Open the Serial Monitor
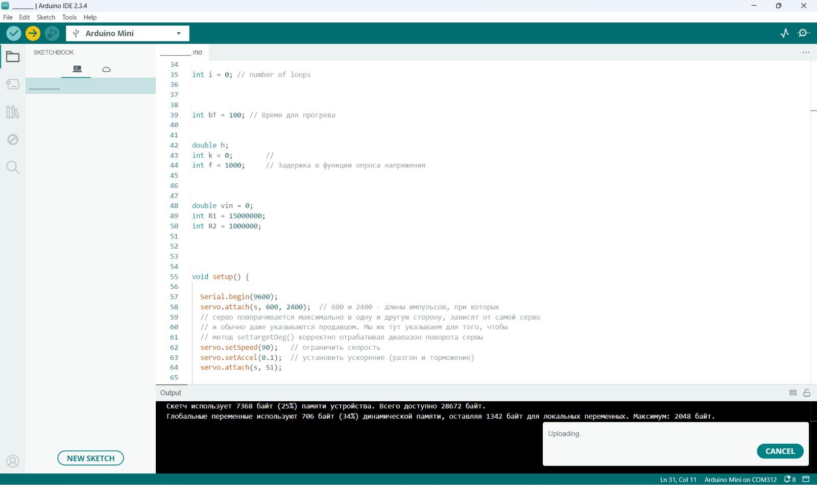Viewport: 817px width, 485px height. [x=804, y=33]
